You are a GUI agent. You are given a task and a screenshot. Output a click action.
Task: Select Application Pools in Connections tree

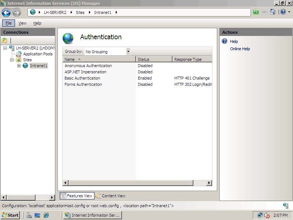38,54
